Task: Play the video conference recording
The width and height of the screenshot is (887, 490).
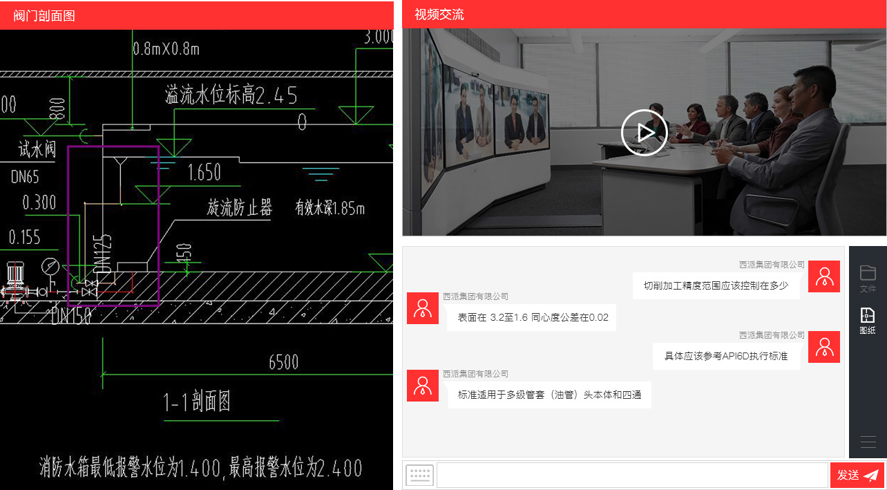Action: (x=644, y=132)
